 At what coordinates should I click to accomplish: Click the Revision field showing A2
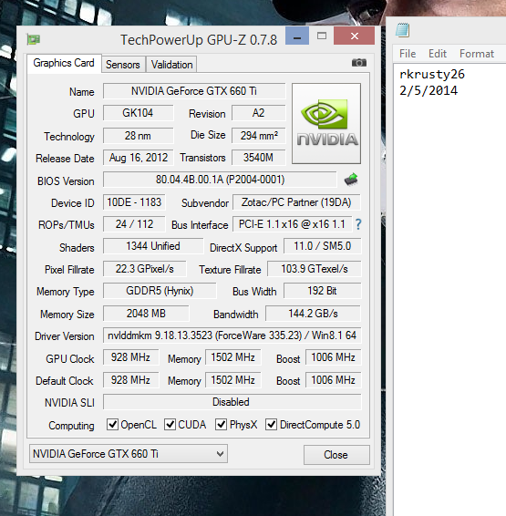click(x=258, y=113)
